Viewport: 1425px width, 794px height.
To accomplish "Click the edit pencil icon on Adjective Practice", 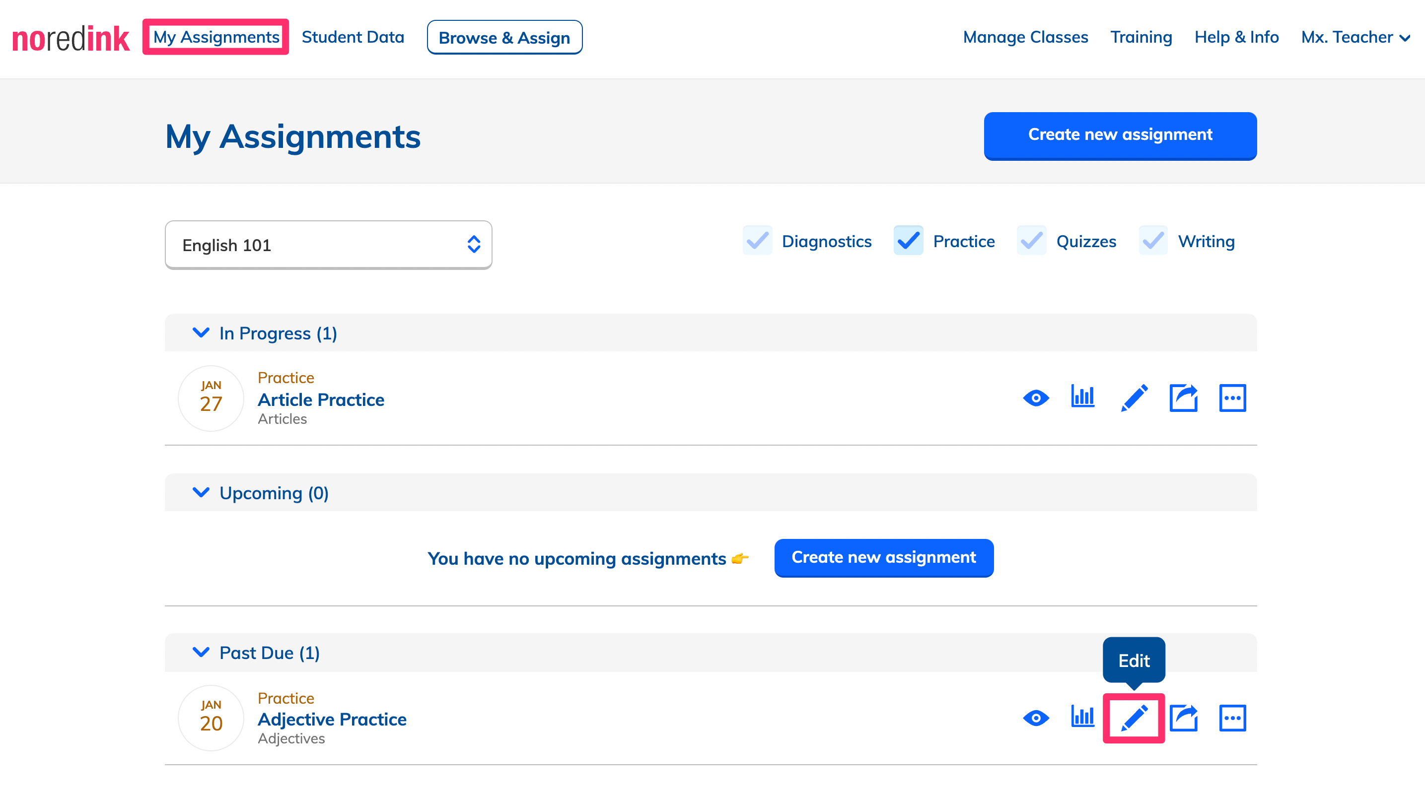I will [1134, 717].
